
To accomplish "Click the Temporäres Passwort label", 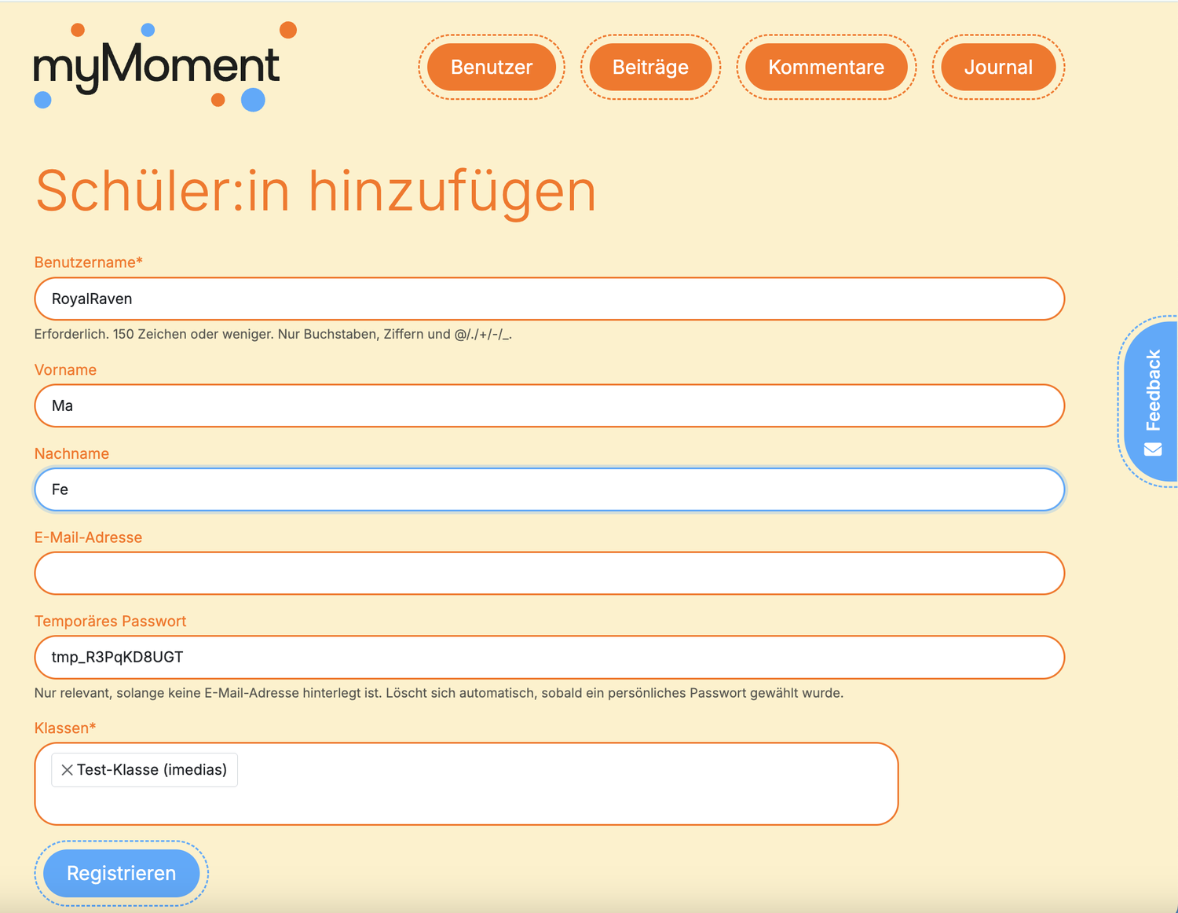I will pos(110,621).
